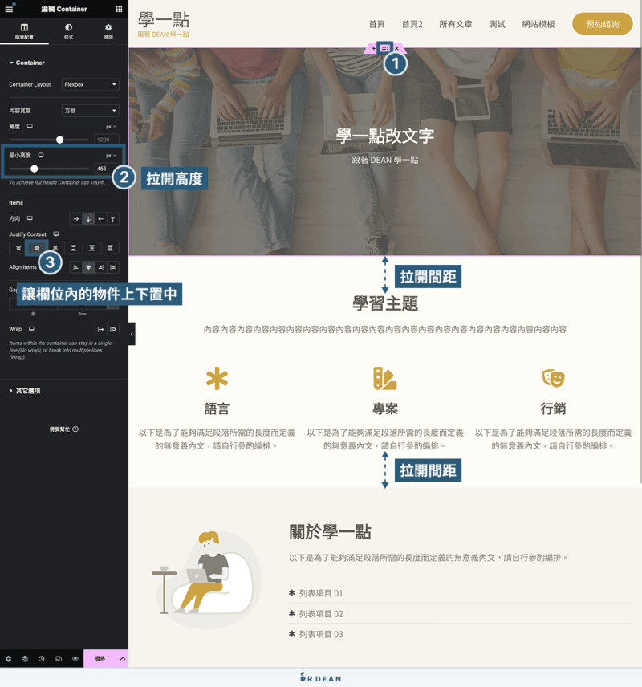The width and height of the screenshot is (642, 687).
Task: Enable the Wrap option for container items
Action: [113, 329]
